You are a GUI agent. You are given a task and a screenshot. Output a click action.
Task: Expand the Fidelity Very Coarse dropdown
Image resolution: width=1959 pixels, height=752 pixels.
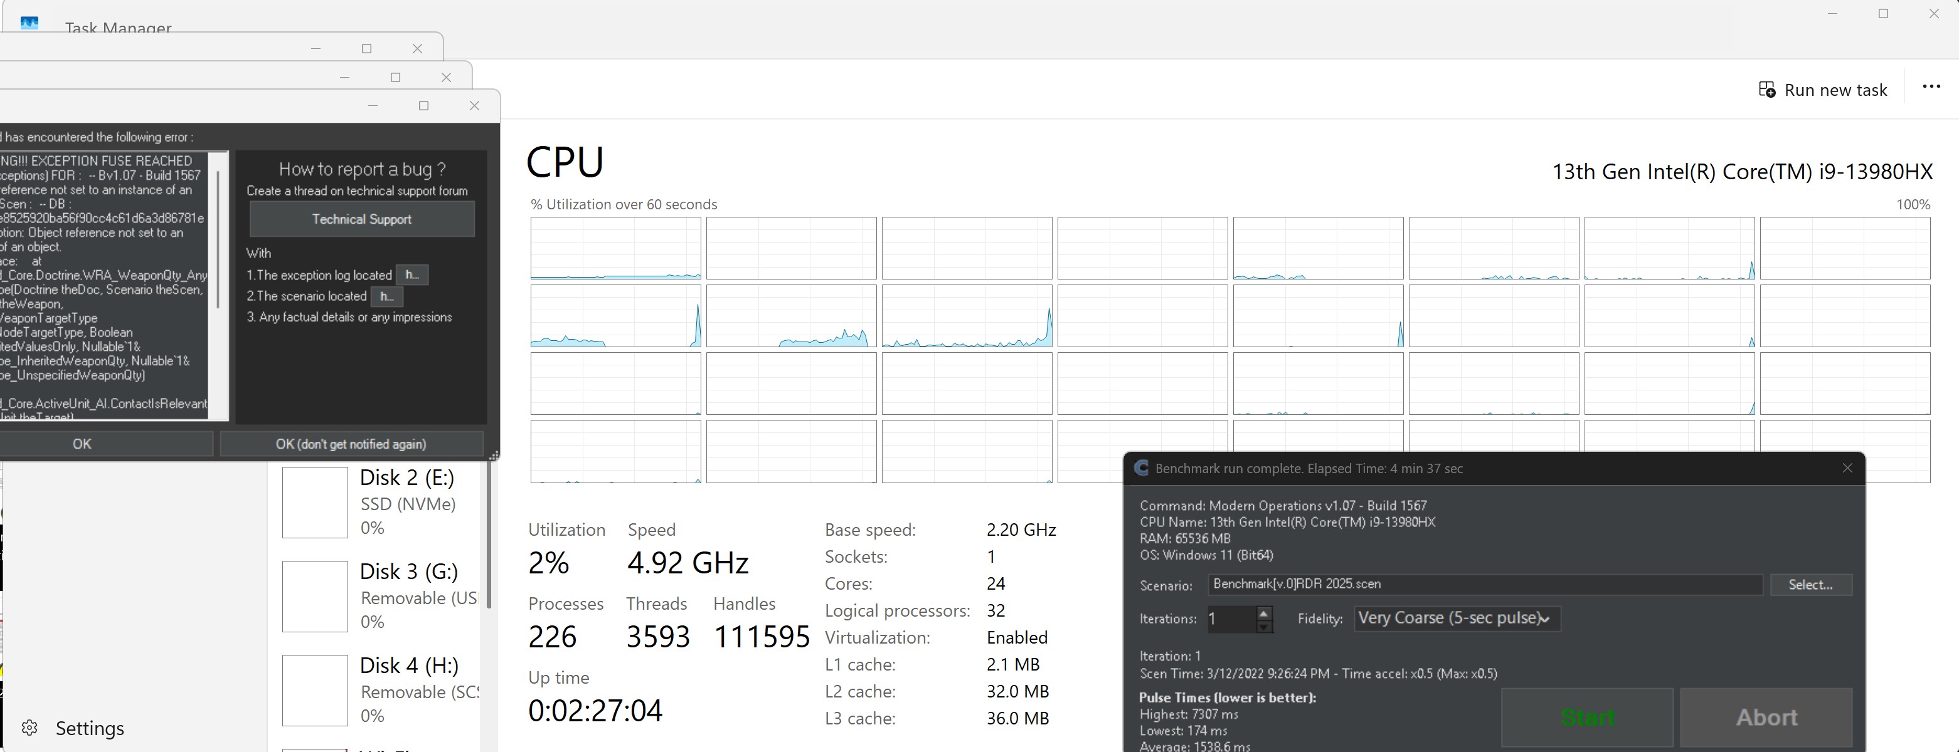[1457, 619]
